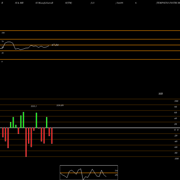Image resolution: width=180 pixels, height=180 pixels.
Task: Click the mini chart value 54
Action: tap(116, 171)
